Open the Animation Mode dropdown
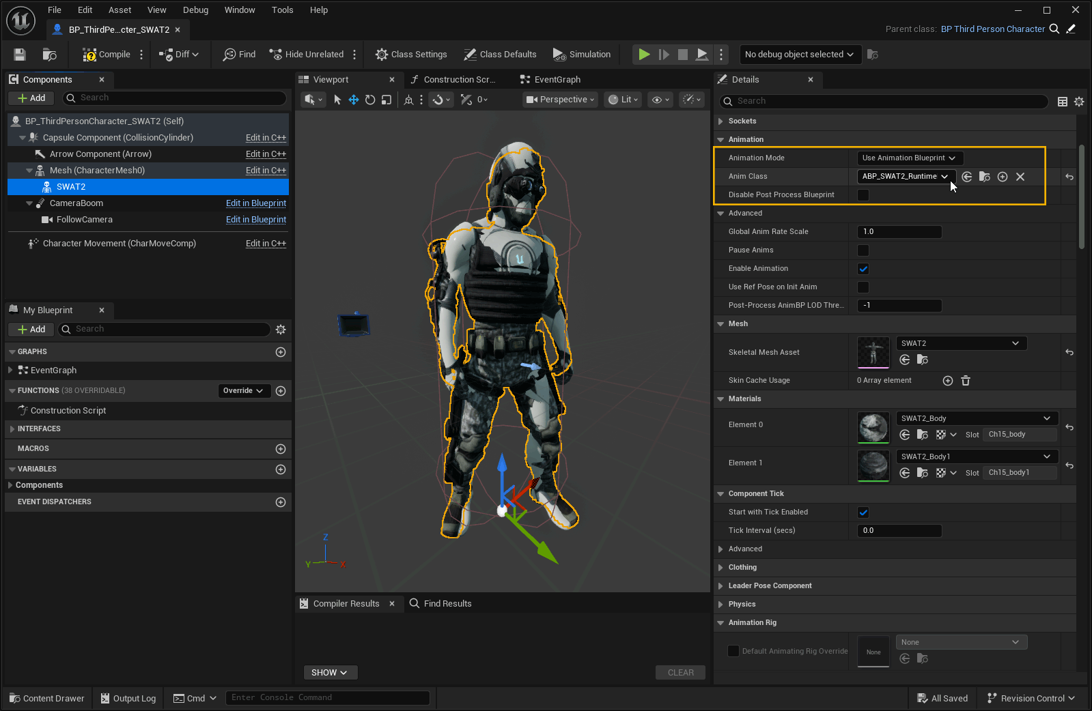This screenshot has height=711, width=1092. tap(909, 158)
